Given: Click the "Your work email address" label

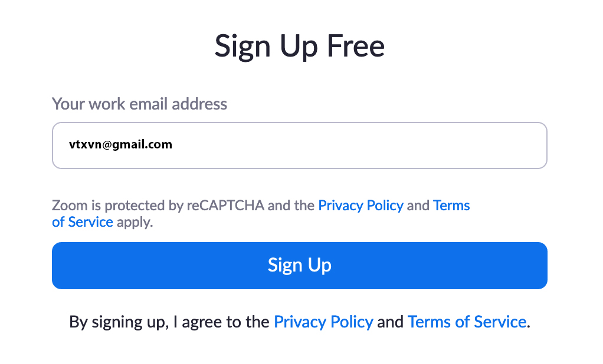Looking at the screenshot, I should click(x=139, y=104).
